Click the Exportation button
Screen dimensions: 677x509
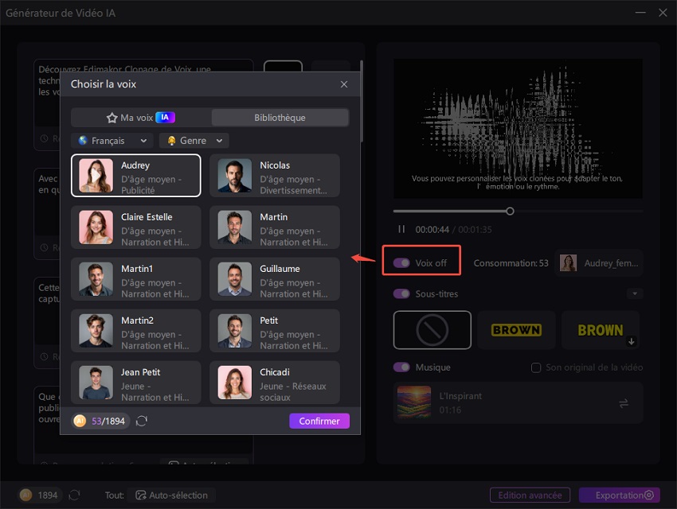pos(619,495)
